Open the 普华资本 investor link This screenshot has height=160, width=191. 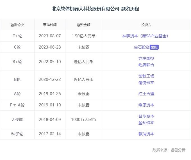(x=146, y=116)
